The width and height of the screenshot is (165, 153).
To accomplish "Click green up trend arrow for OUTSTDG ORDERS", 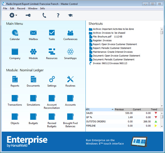I will pos(156,122).
